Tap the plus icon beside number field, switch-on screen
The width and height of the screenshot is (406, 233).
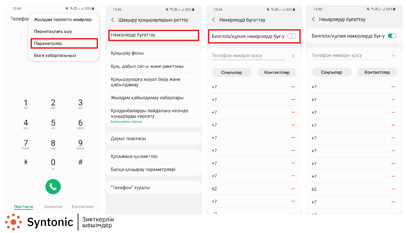[x=393, y=56]
